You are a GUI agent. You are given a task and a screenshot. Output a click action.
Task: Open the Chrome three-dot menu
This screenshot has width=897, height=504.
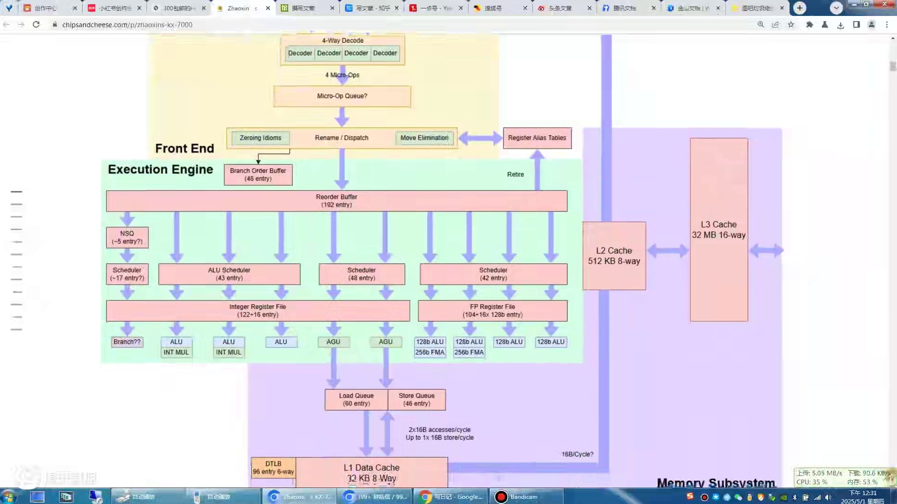click(x=887, y=24)
